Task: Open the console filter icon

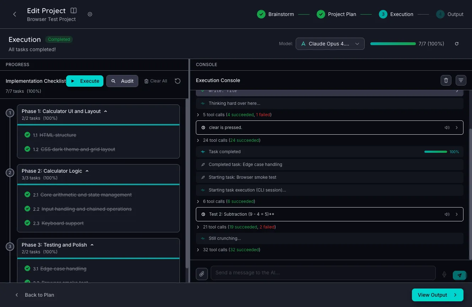Action: [x=461, y=80]
